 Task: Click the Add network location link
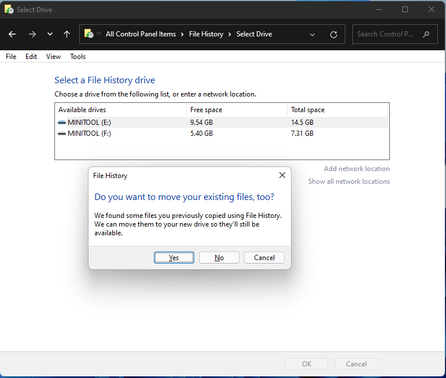[357, 169]
